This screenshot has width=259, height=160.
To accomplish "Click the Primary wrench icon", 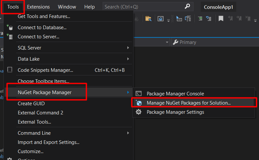I will [x=175, y=42].
